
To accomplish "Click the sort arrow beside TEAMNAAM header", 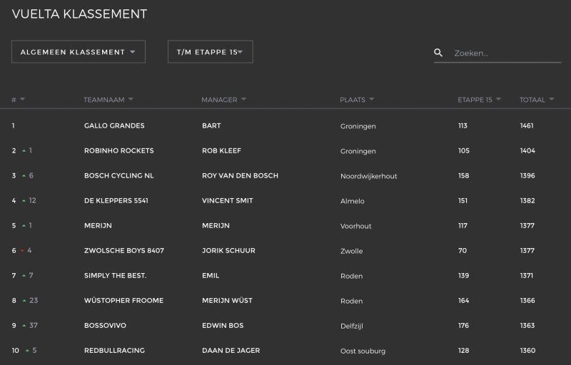I will 131,99.
